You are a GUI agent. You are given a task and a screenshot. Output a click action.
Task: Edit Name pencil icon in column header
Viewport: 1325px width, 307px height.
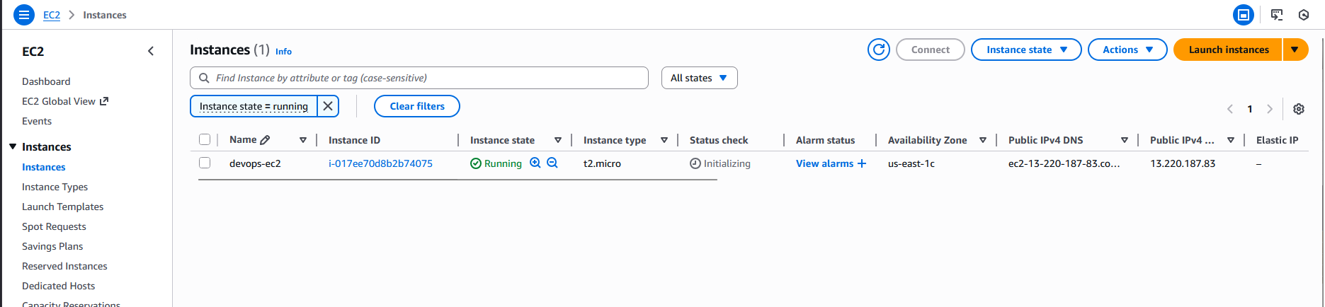[x=265, y=140]
